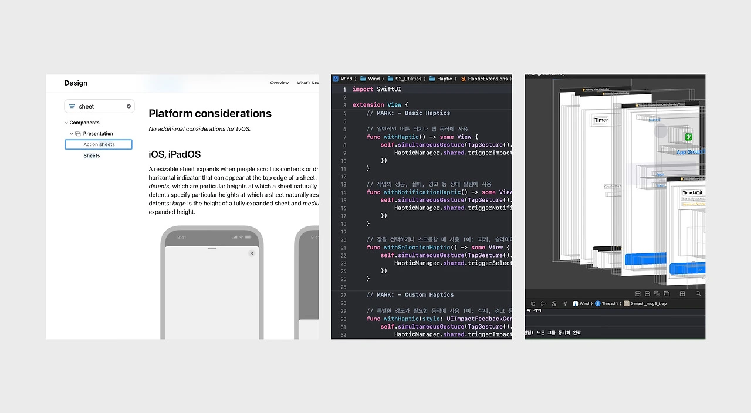The image size is (751, 413).
Task: Select the 'App Group' label in view debugger
Action: [691, 152]
